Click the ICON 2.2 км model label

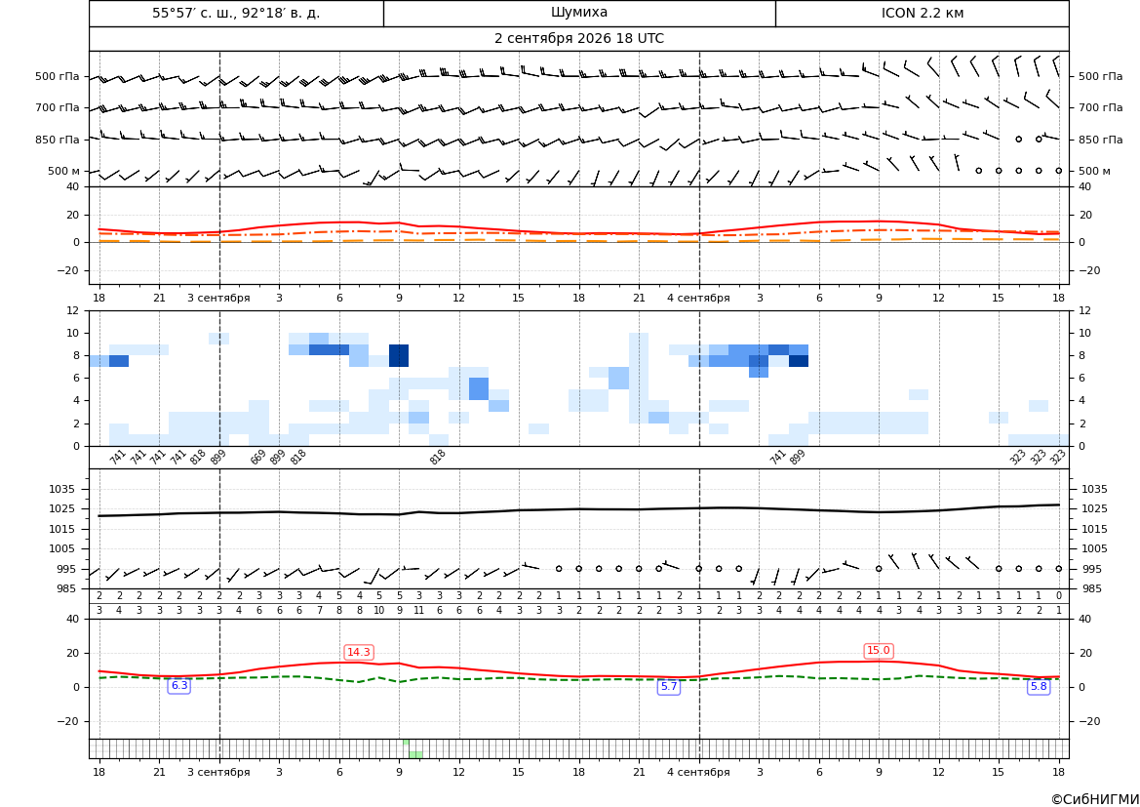(x=922, y=13)
